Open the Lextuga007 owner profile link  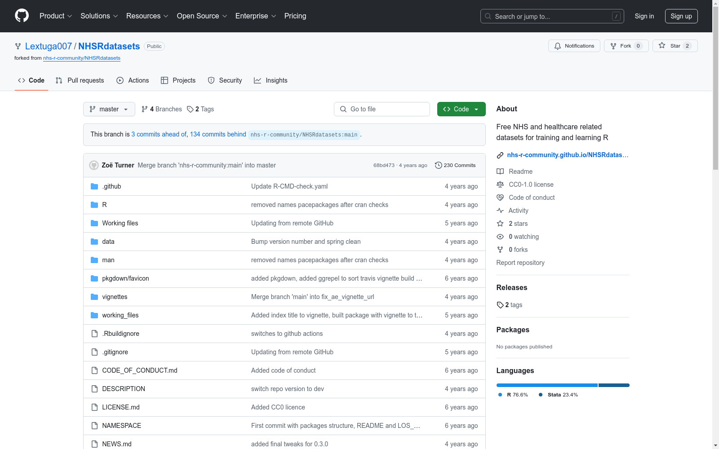pos(49,46)
